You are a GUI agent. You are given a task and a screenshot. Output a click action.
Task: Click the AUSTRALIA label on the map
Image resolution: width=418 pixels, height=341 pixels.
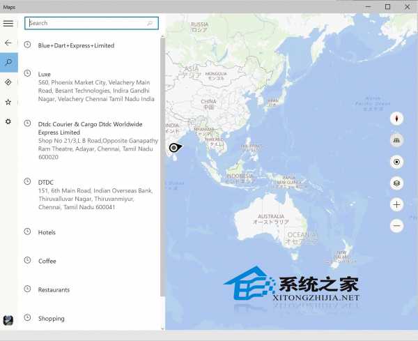271,216
